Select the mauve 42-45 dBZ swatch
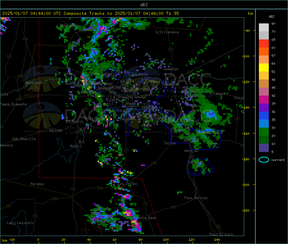This screenshot has width=288, height=244. 264,92
